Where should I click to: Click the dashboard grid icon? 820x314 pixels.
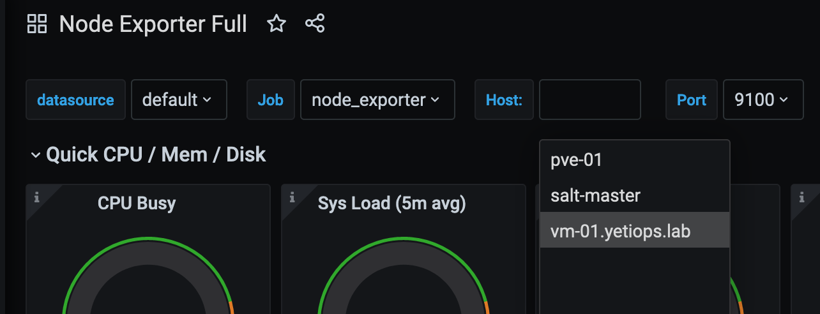point(37,24)
